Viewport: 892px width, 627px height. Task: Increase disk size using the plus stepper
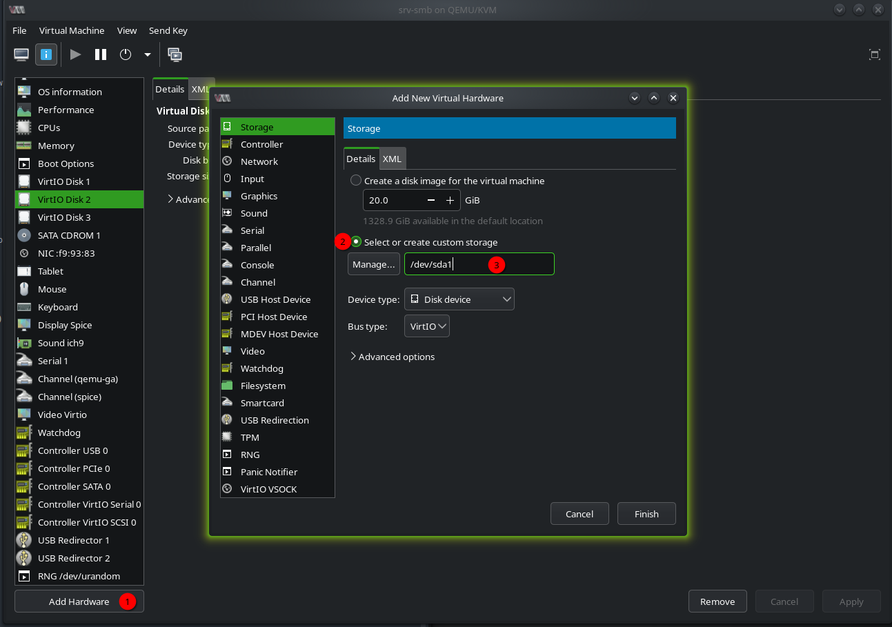pyautogui.click(x=449, y=200)
